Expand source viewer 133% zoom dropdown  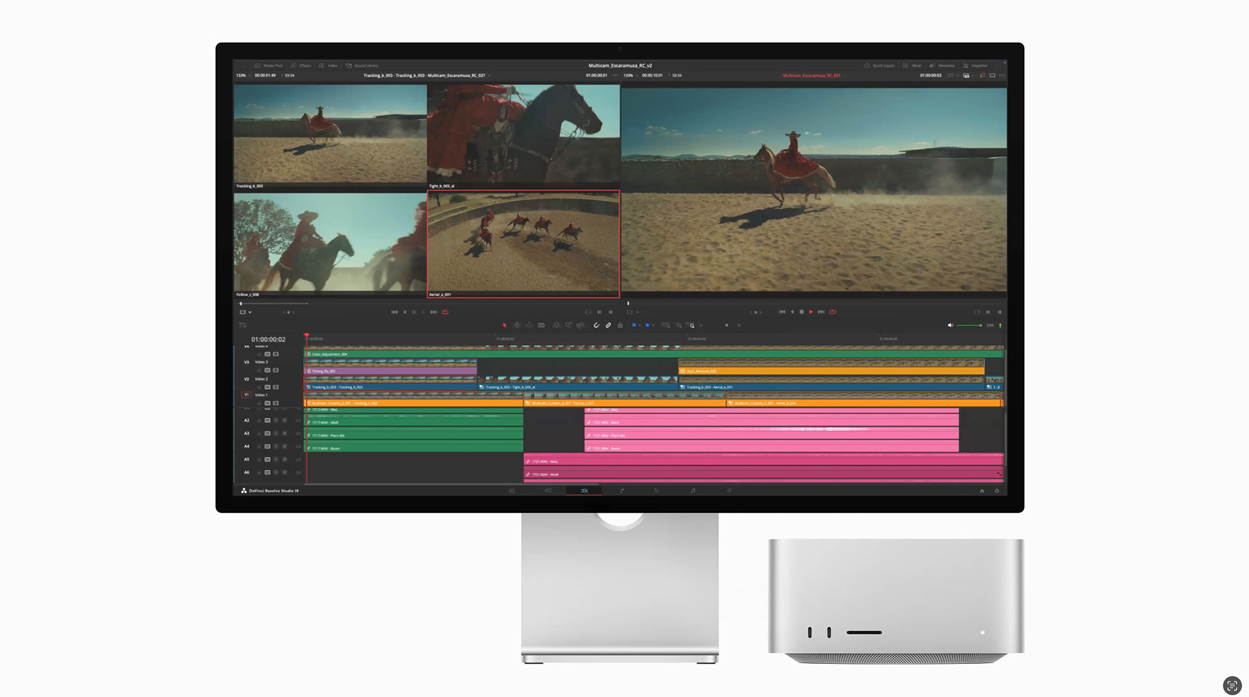click(x=242, y=76)
